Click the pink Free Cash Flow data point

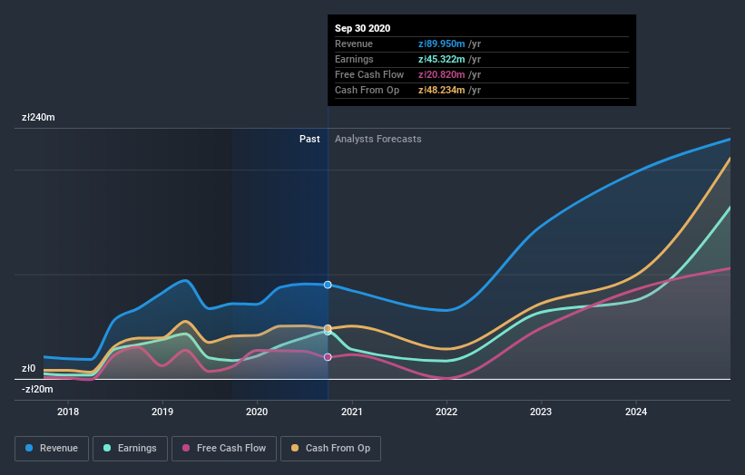(x=328, y=357)
